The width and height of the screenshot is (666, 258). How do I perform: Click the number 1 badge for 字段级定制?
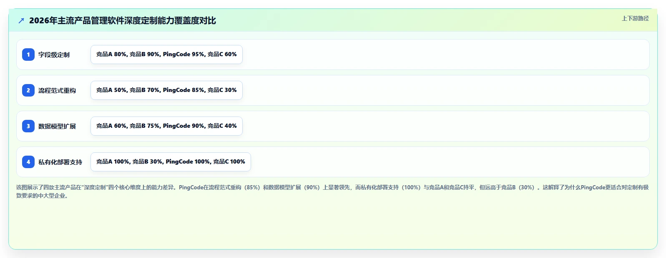28,55
